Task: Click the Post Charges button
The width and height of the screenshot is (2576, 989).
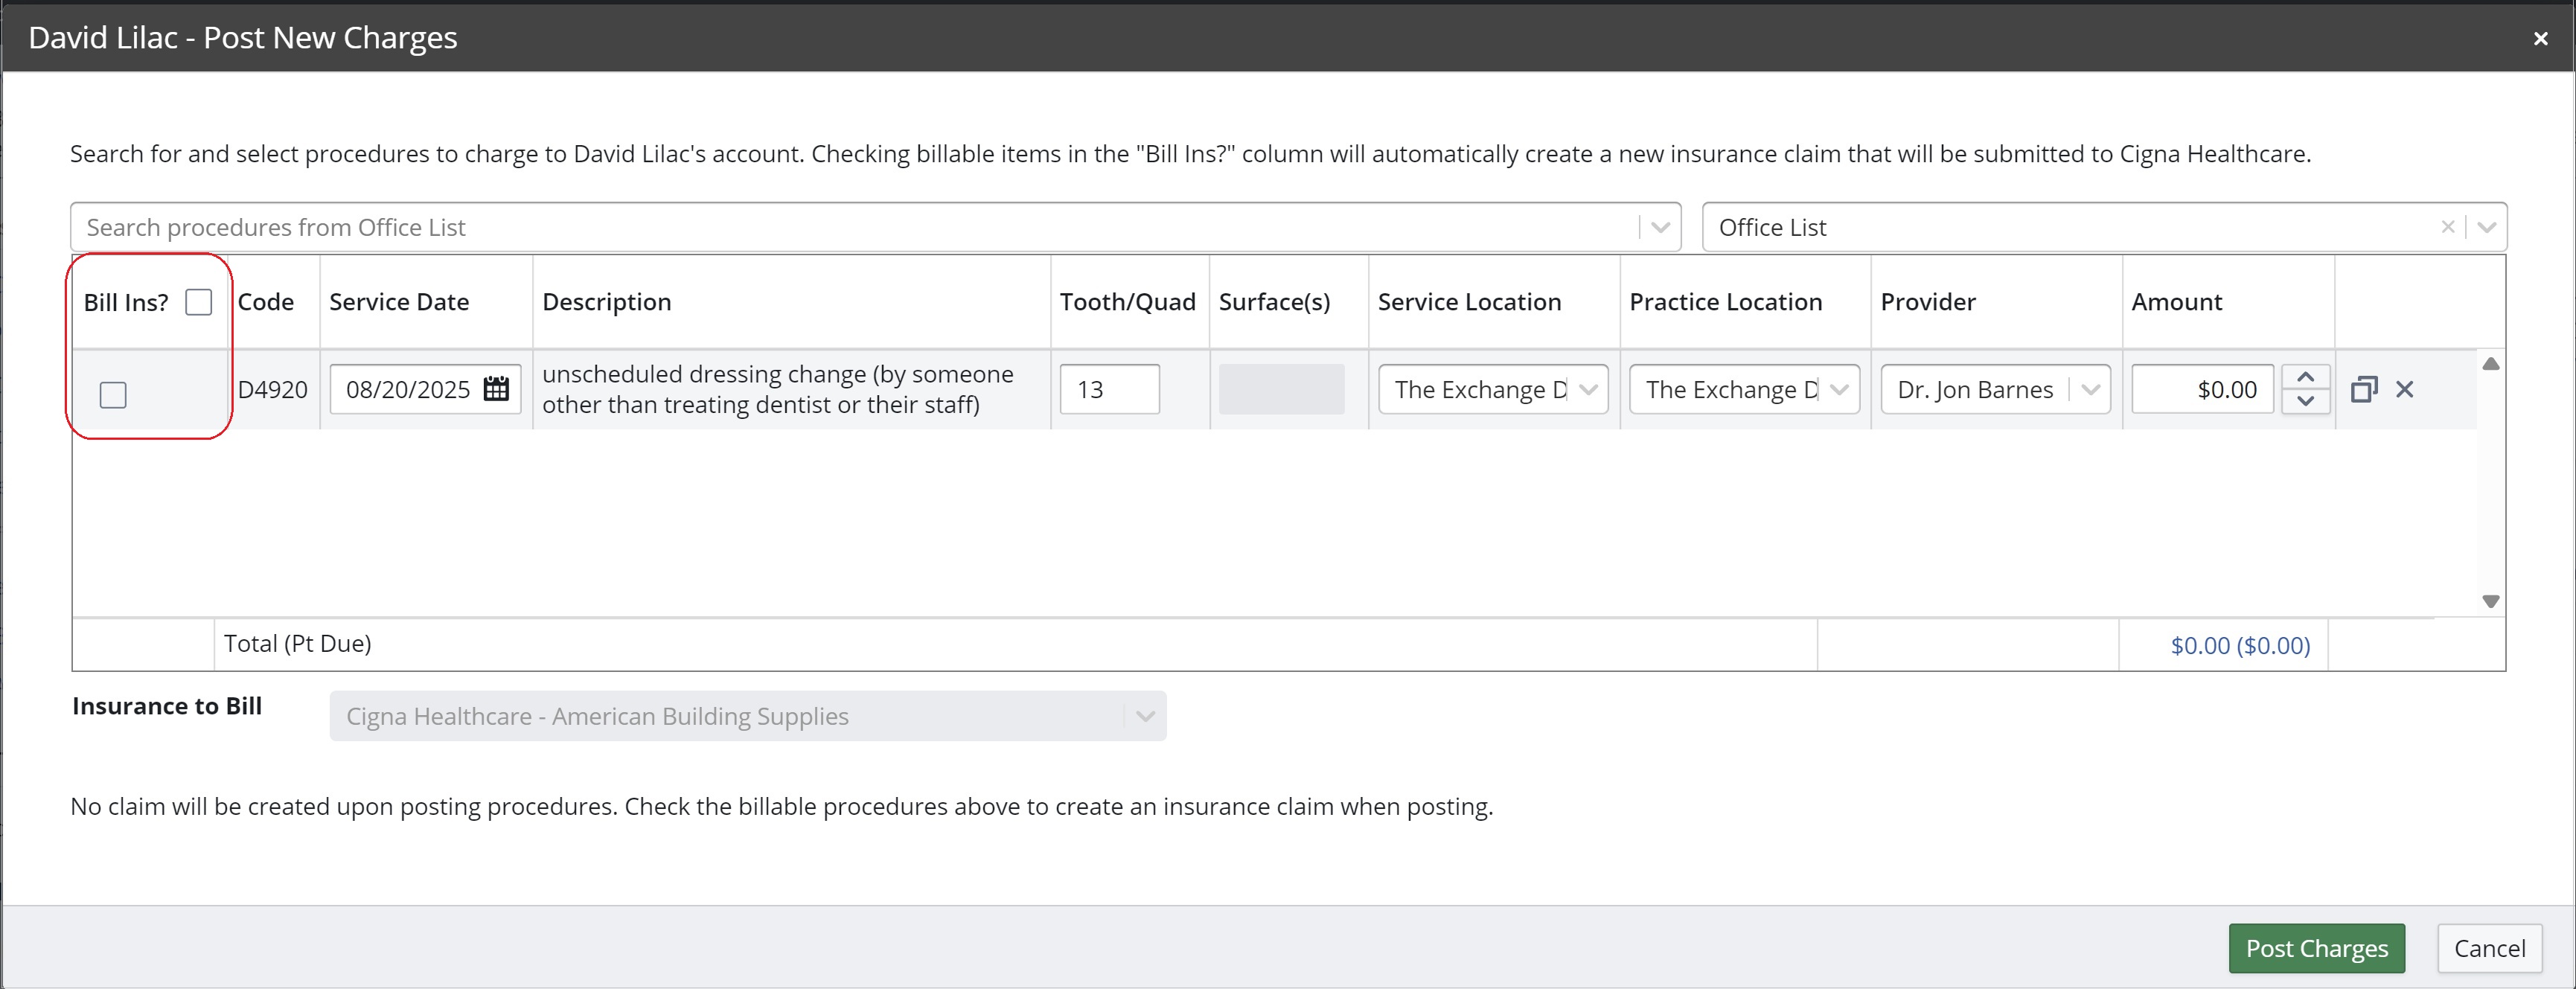Action: coord(2316,948)
